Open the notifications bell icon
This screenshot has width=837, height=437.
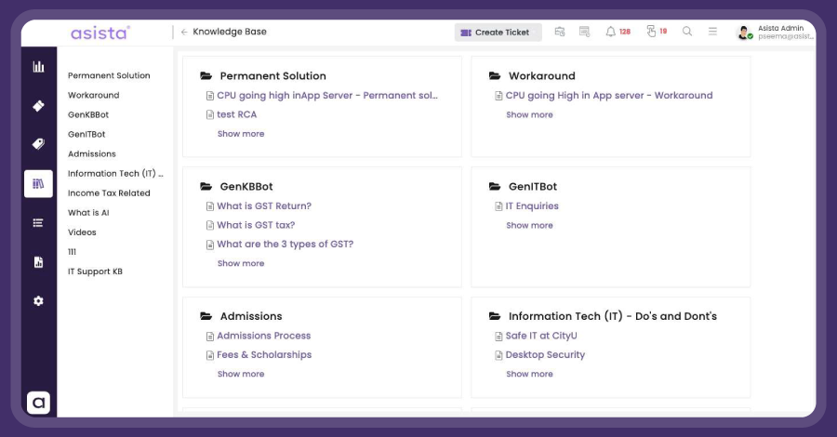[x=610, y=32]
